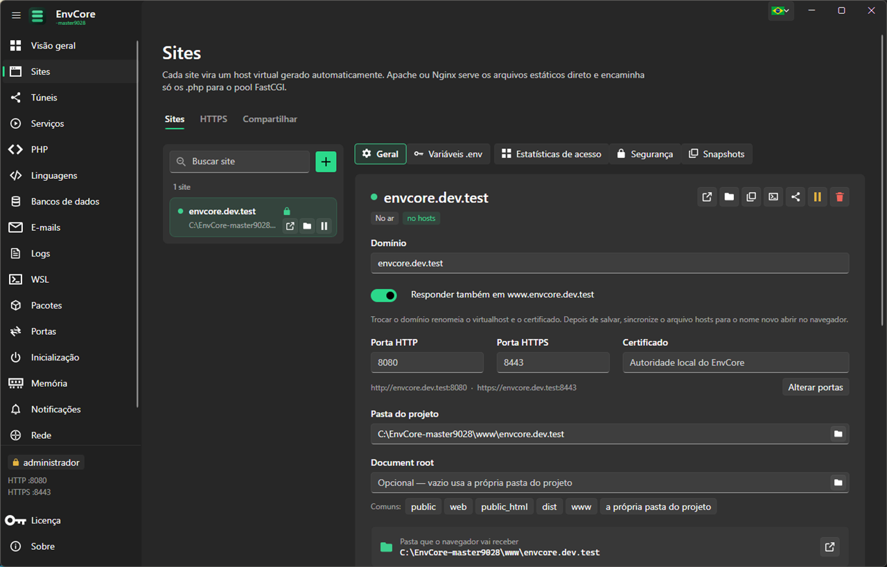The height and width of the screenshot is (567, 887).
Task: Select PHP in the sidebar
Action: (69, 150)
